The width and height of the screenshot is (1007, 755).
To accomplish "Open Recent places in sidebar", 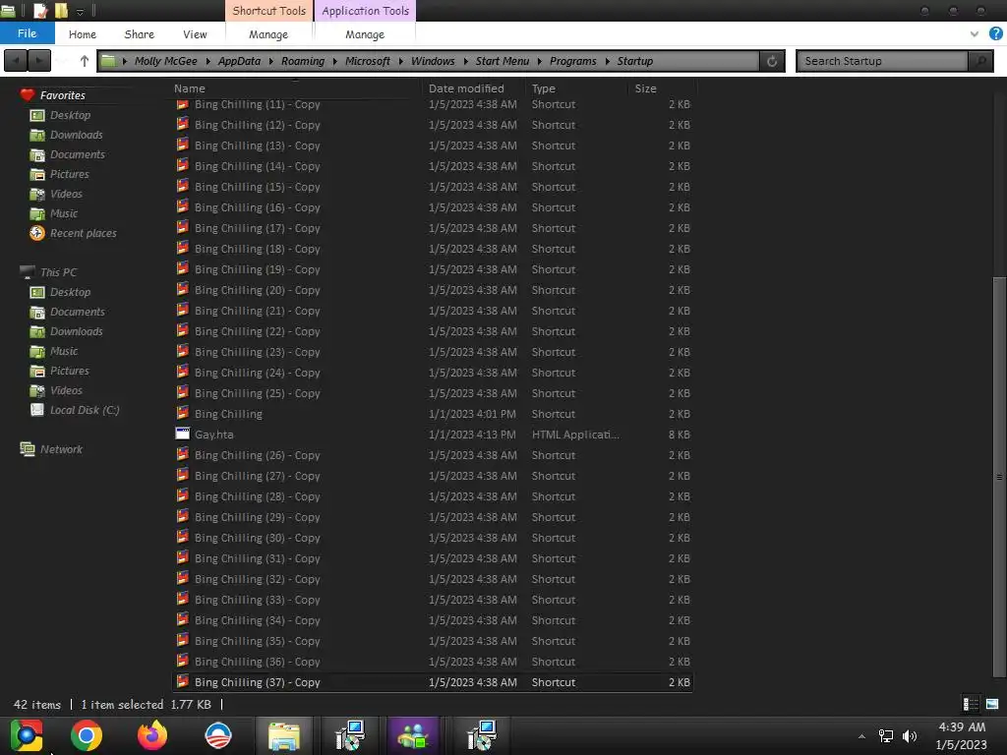I will pos(83,233).
